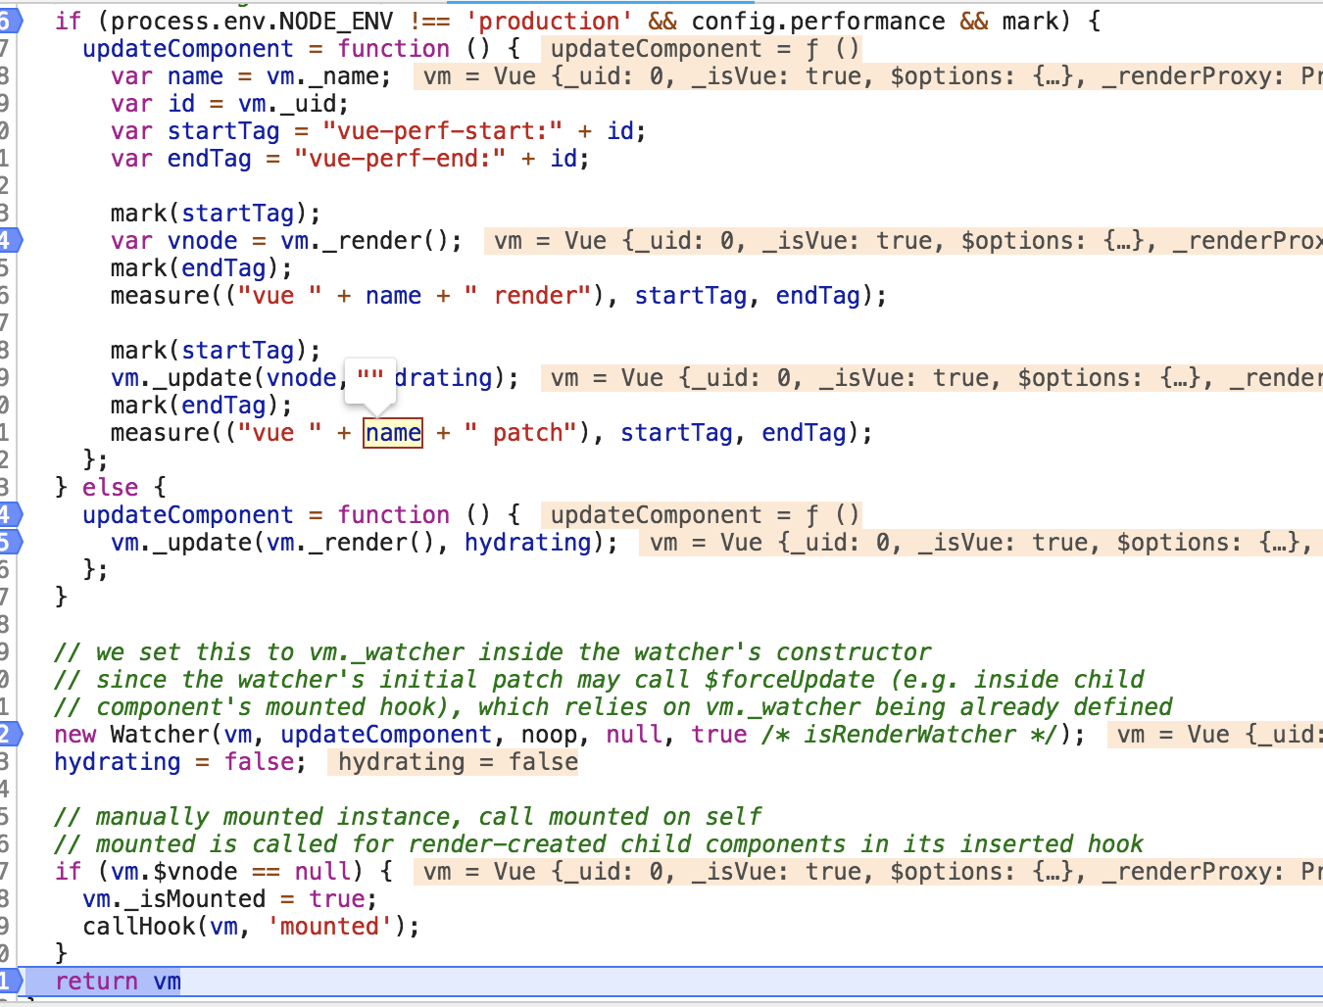
Task: Click the highlighted name token in patch measure
Action: (x=393, y=433)
